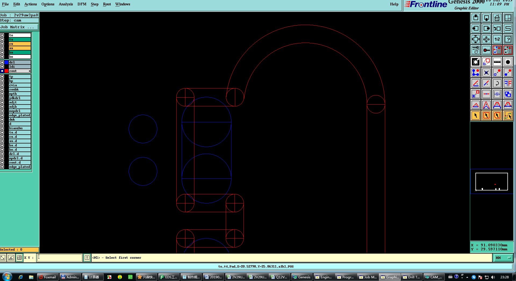This screenshot has height=281, width=516.
Task: Toggle the checkbox for layer to
Action: (x=2, y=35)
